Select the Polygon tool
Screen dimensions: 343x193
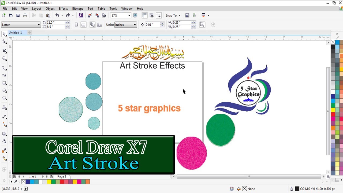point(4,98)
